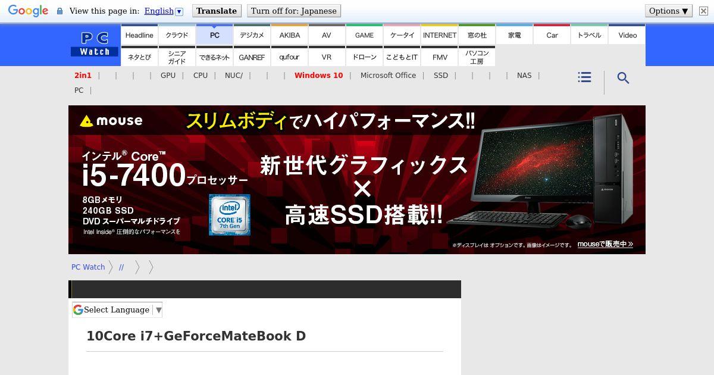The width and height of the screenshot is (714, 375).
Task: Open the VR tab
Action: click(327, 57)
